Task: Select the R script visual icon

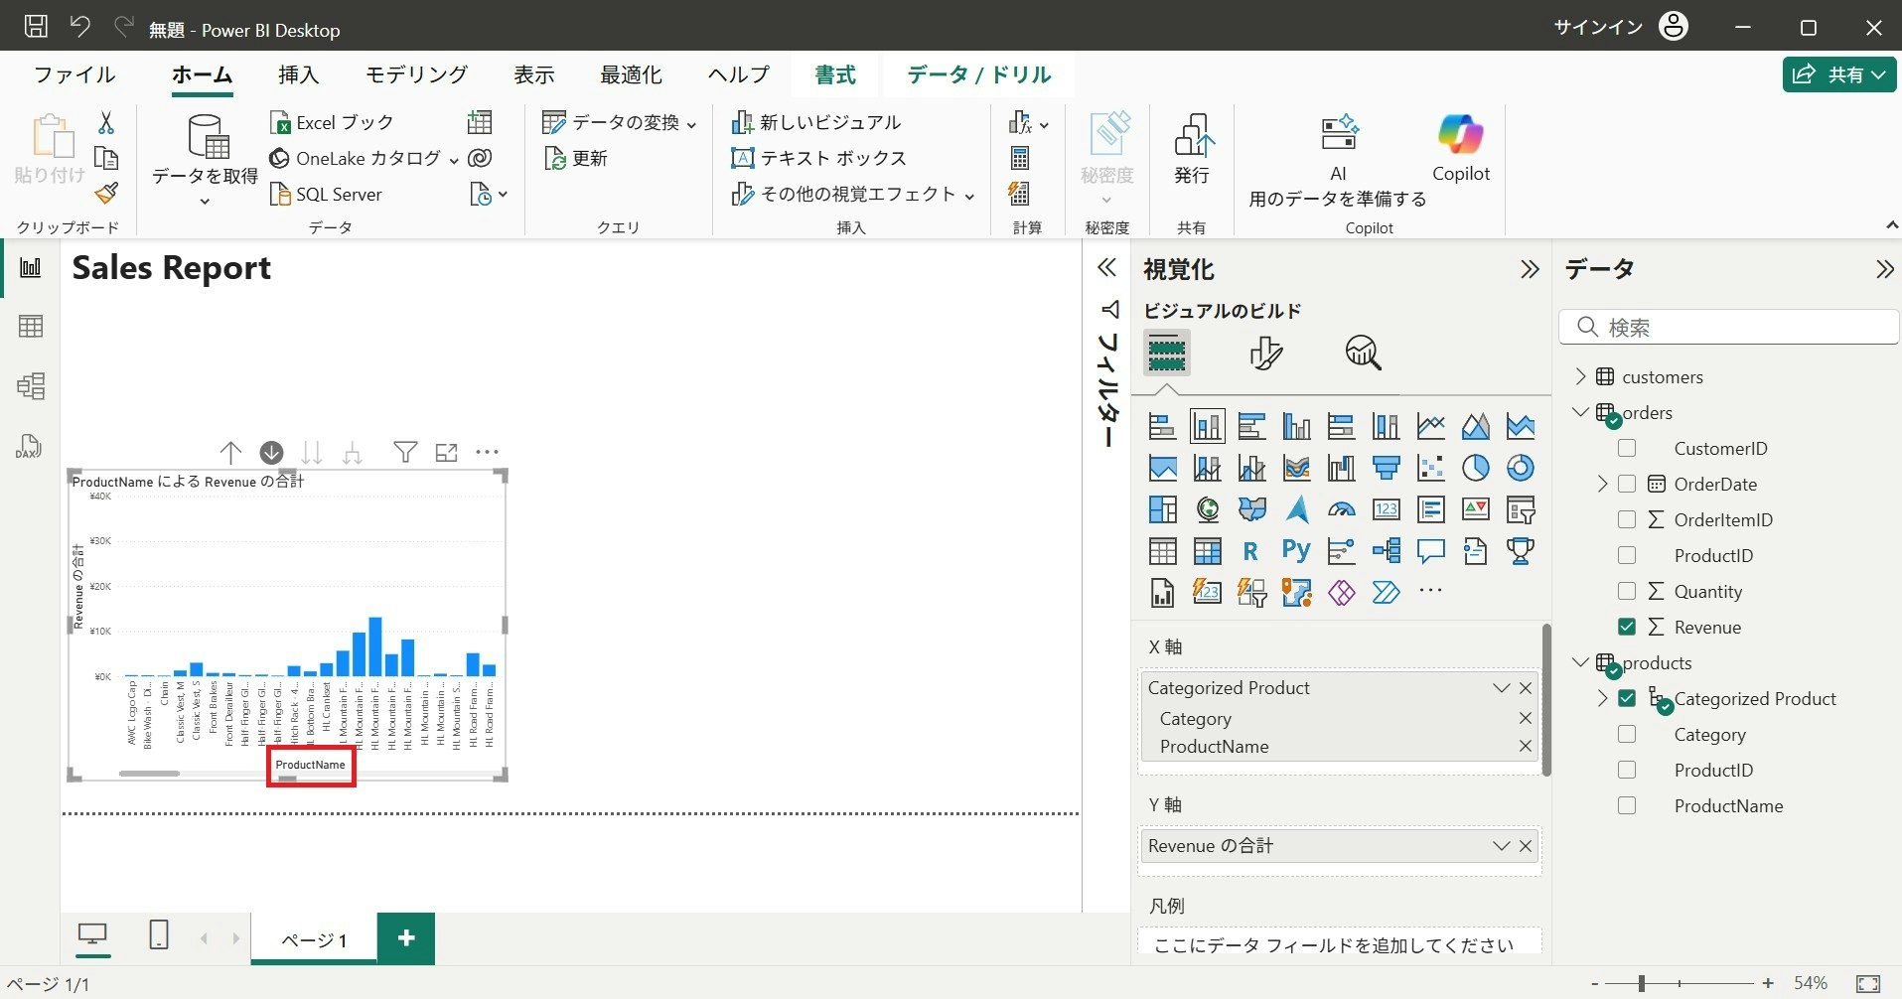Action: pyautogui.click(x=1250, y=551)
